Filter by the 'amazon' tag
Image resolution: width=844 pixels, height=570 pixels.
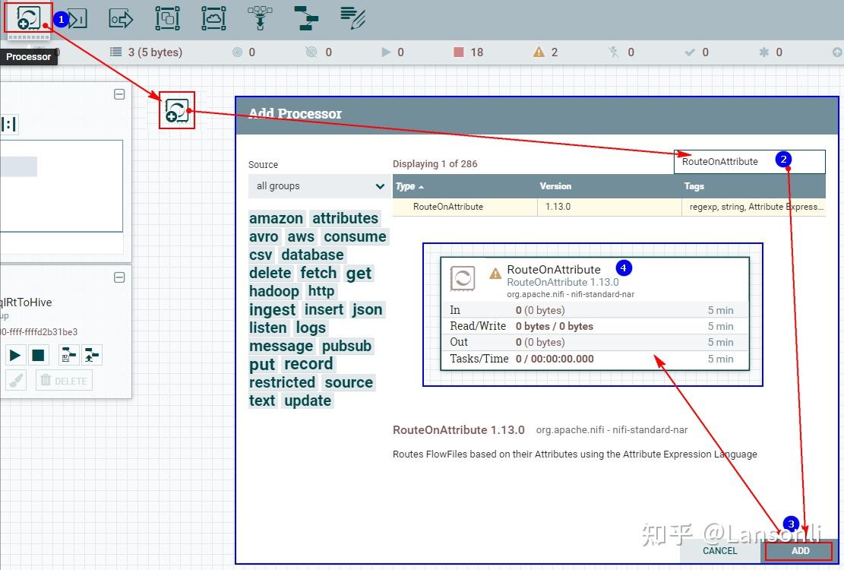click(276, 219)
